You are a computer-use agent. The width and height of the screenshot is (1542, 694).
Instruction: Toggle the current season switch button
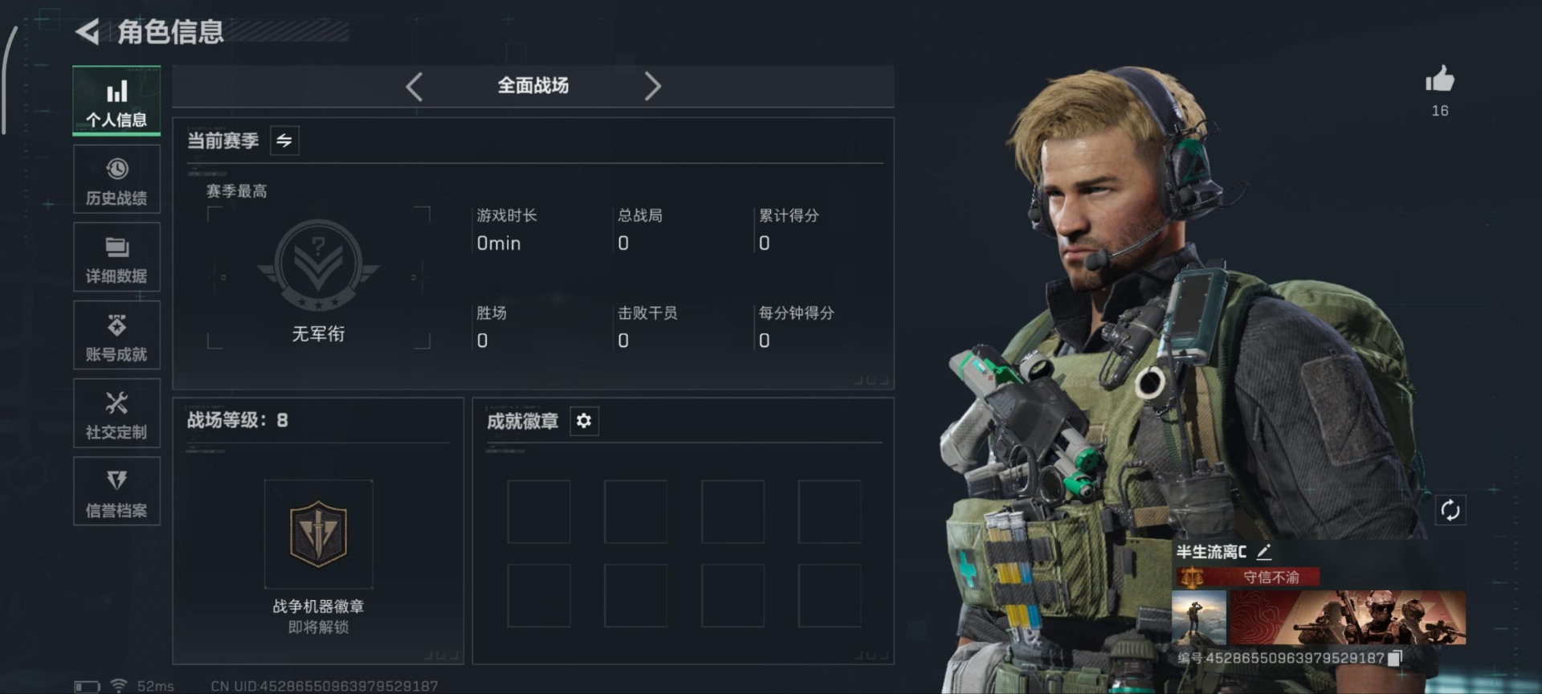[284, 141]
